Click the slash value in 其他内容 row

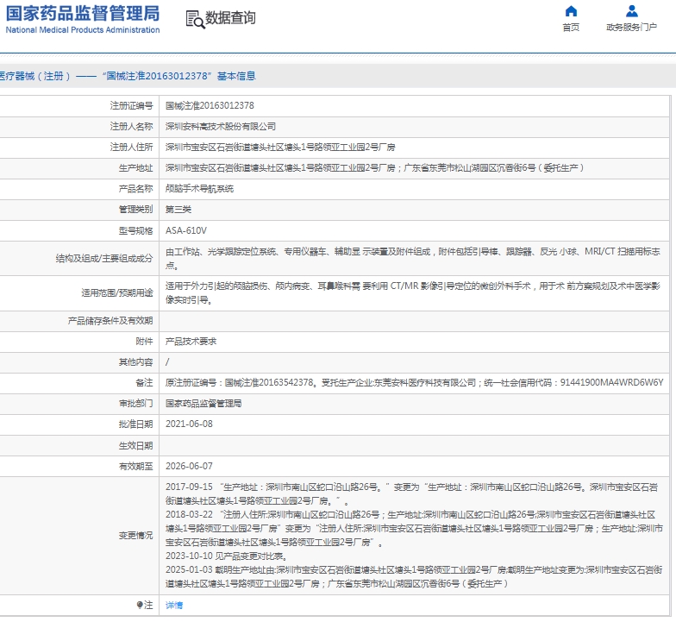click(167, 362)
